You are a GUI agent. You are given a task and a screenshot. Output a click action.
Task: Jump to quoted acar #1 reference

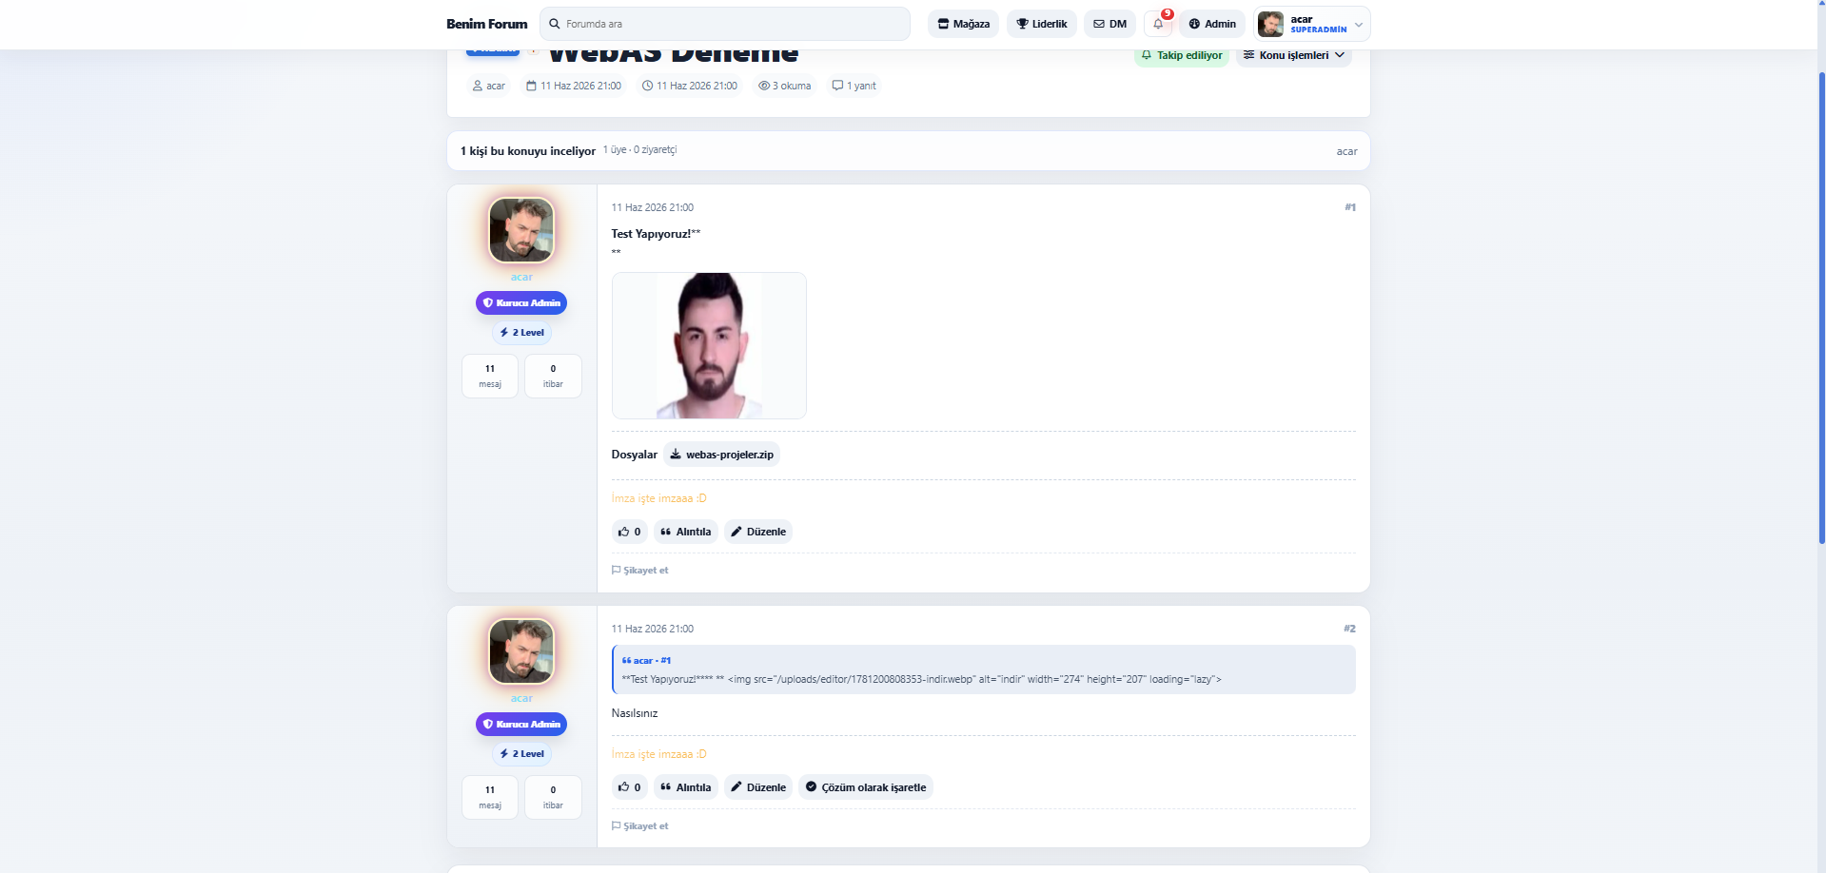click(647, 660)
